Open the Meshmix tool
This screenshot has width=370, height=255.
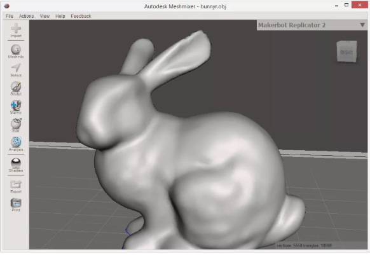click(16, 50)
